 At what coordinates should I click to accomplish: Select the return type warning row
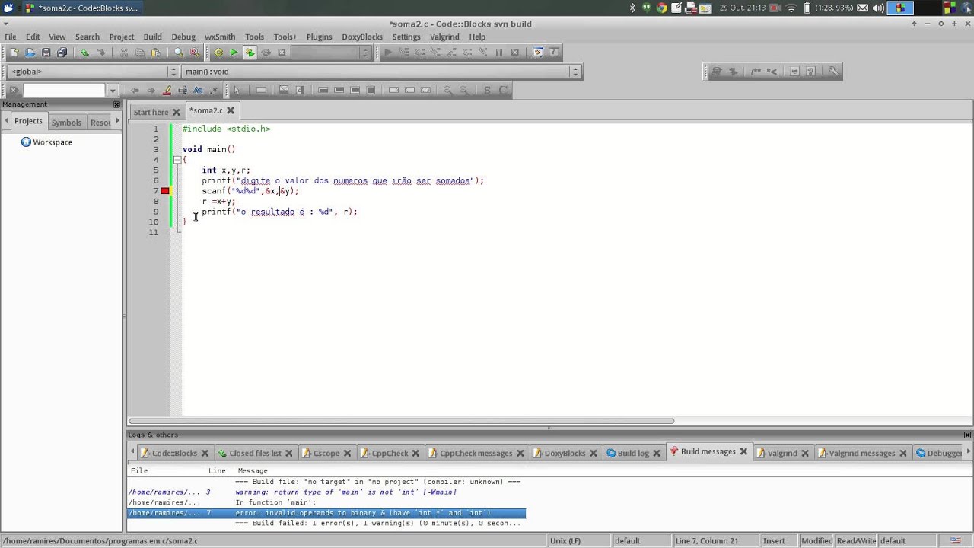326,492
